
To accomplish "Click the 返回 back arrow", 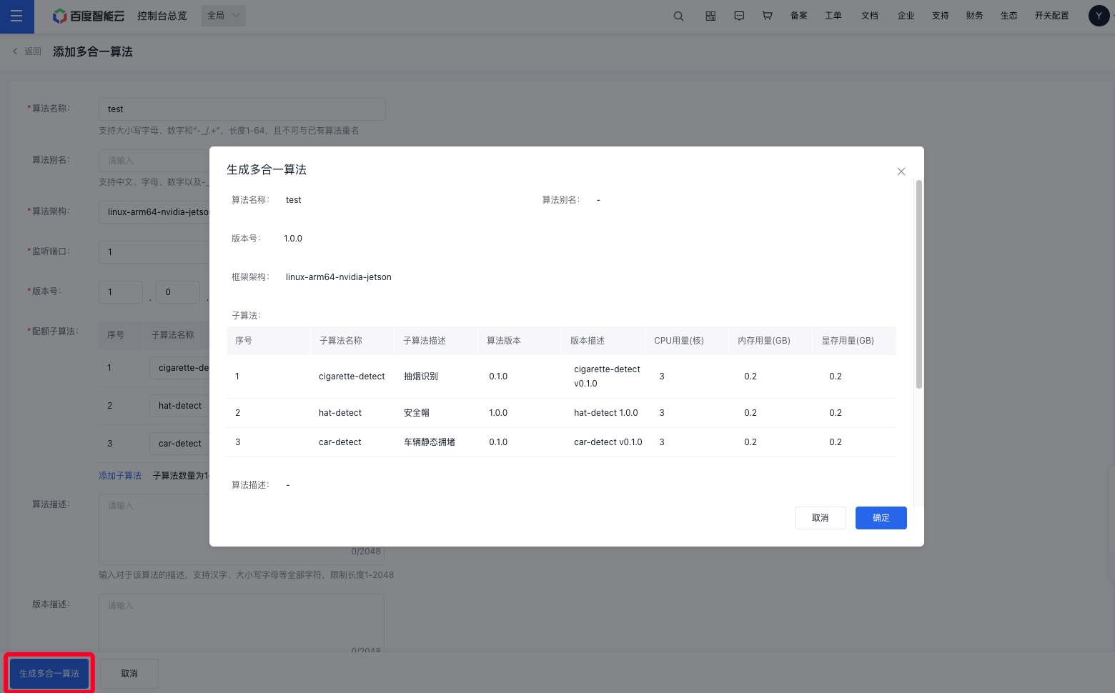I will click(x=27, y=51).
